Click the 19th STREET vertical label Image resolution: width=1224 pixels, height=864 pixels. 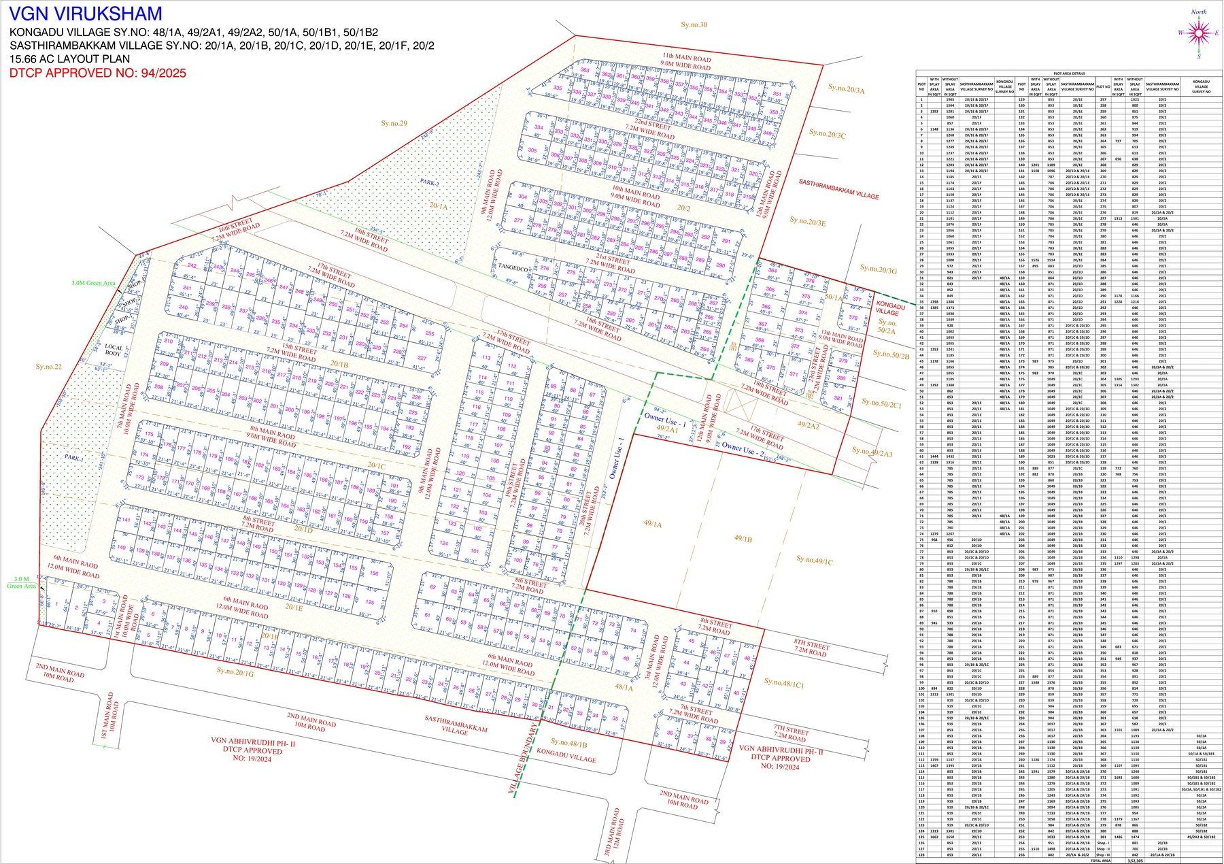pyautogui.click(x=517, y=482)
